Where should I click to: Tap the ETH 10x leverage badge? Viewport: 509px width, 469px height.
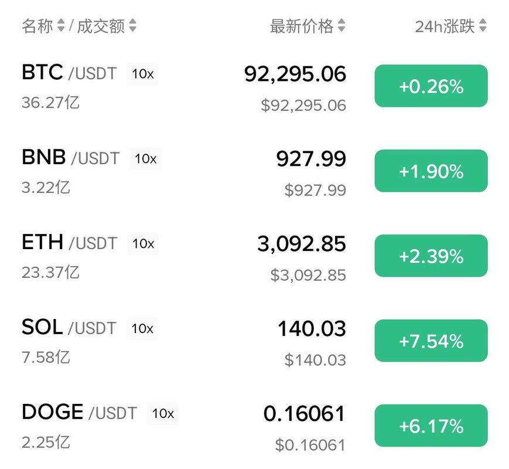coord(142,243)
